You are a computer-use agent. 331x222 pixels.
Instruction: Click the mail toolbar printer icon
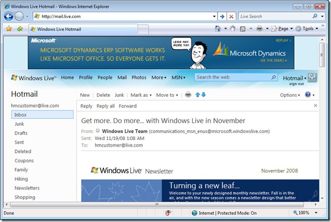pyautogui.click(x=188, y=95)
